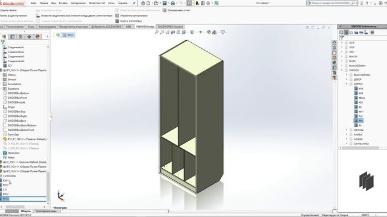This screenshot has height=217, width=387.
Task: Expand the МЕТИЗЫ folder in library
Action: click(346, 130)
